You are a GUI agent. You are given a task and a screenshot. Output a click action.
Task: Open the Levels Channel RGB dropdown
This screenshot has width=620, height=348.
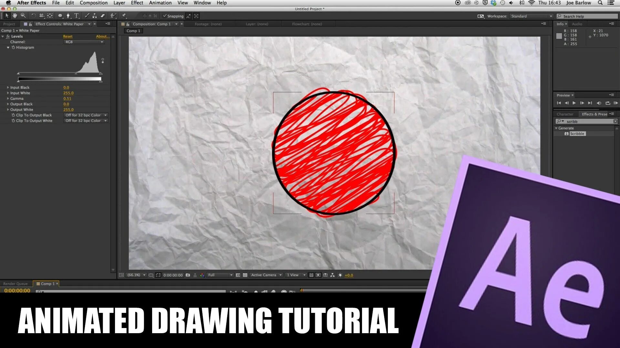click(x=84, y=42)
